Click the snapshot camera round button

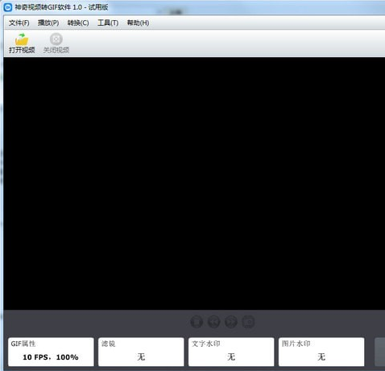click(248, 321)
